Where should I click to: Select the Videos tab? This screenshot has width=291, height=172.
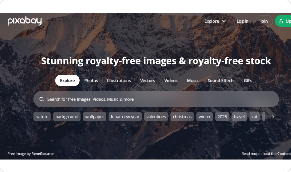171,81
